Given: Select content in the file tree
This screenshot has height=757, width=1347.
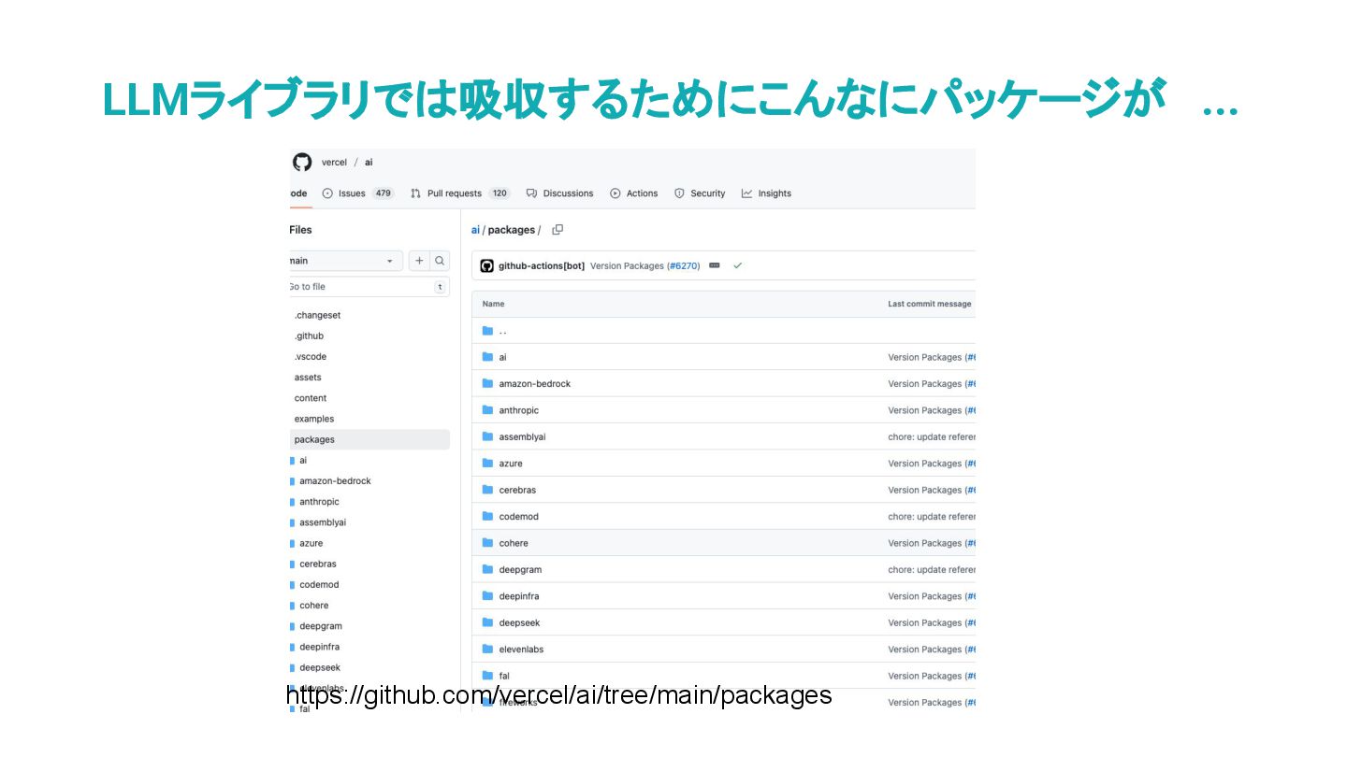Looking at the screenshot, I should (311, 398).
